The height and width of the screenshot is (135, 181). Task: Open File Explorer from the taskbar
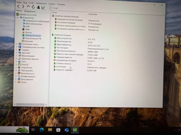(x=50, y=130)
